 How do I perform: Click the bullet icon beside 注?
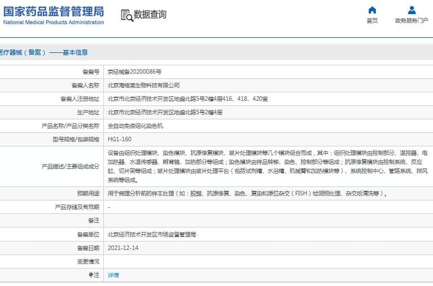pos(90,275)
